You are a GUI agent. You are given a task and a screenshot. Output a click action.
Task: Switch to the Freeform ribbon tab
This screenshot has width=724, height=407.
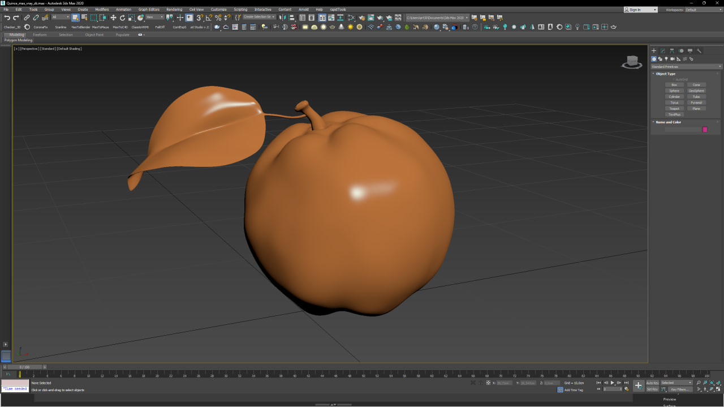pyautogui.click(x=40, y=35)
